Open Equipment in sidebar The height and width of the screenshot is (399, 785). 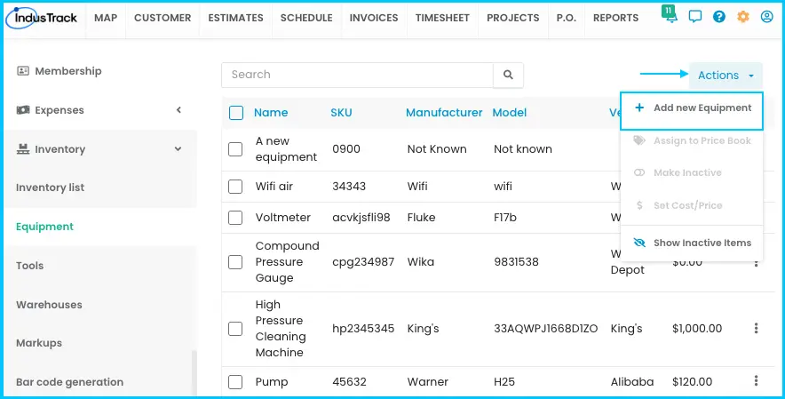click(44, 227)
